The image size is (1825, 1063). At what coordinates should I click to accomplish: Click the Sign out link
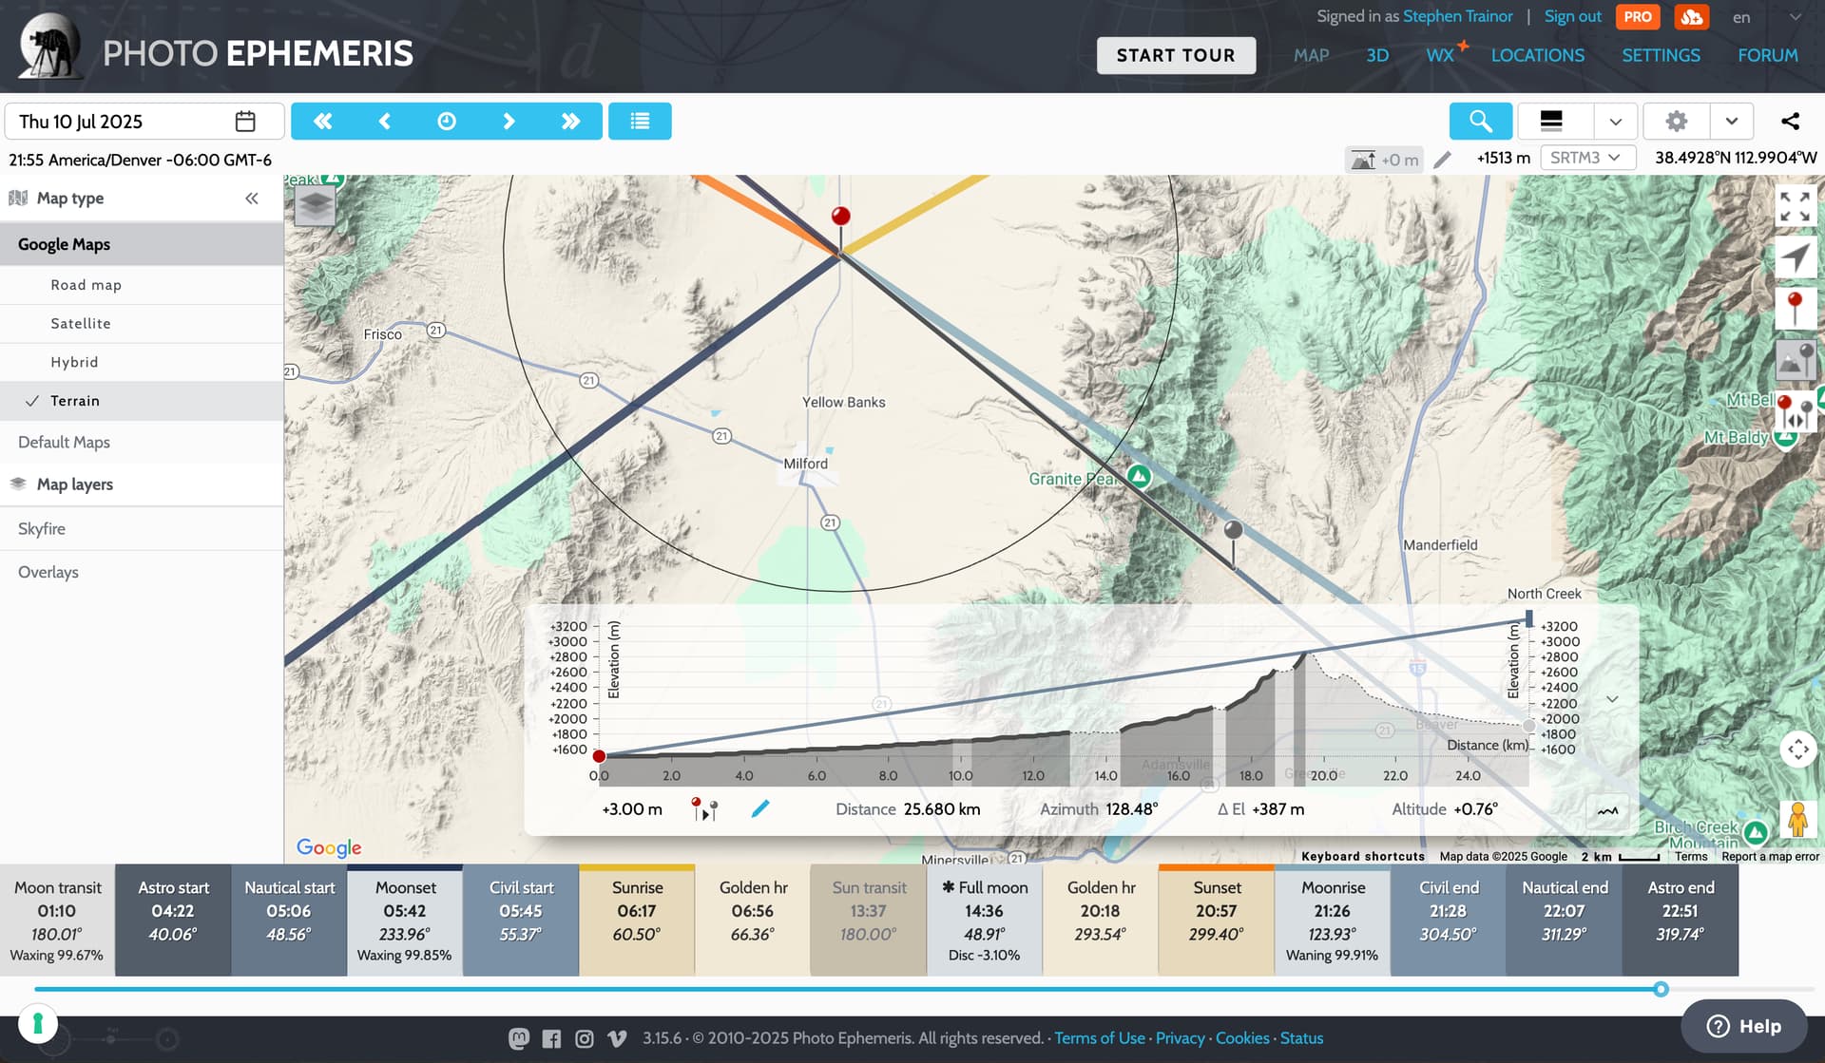pyautogui.click(x=1572, y=16)
